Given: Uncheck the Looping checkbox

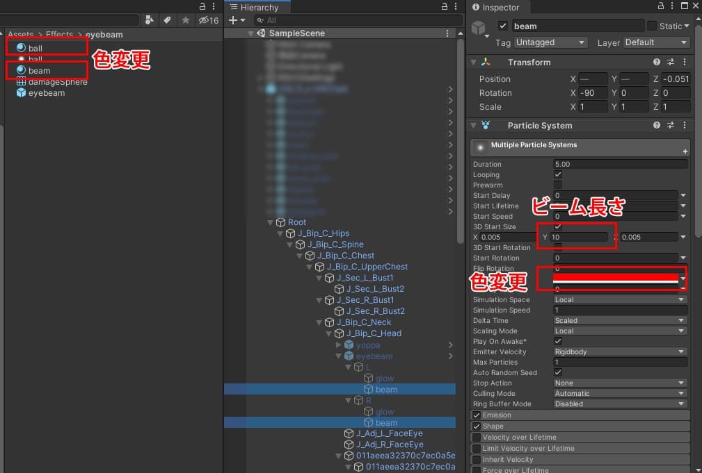Looking at the screenshot, I should click(x=558, y=175).
